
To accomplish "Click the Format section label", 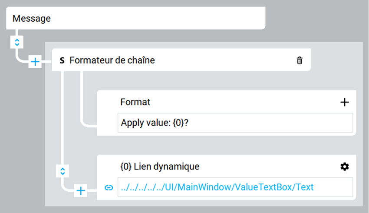I will click(135, 102).
